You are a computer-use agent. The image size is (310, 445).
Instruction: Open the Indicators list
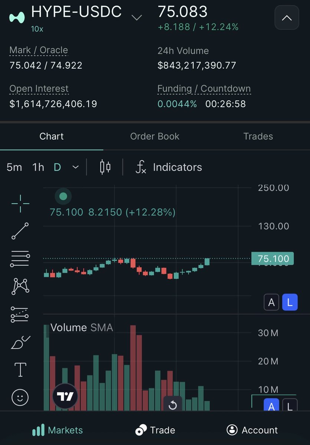[169, 167]
